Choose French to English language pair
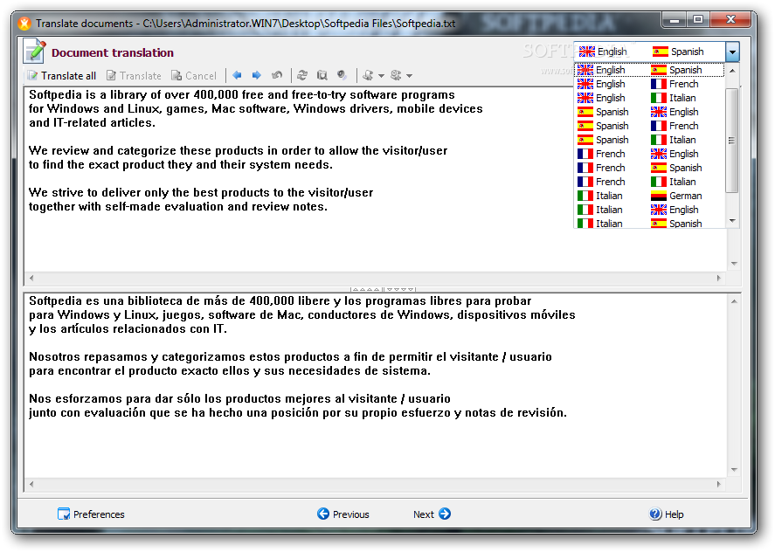 tap(649, 154)
